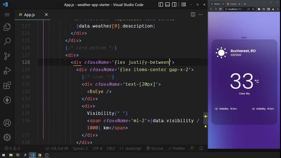
Task: Toggle the secondary side bar layout
Action: click(x=174, y=5)
